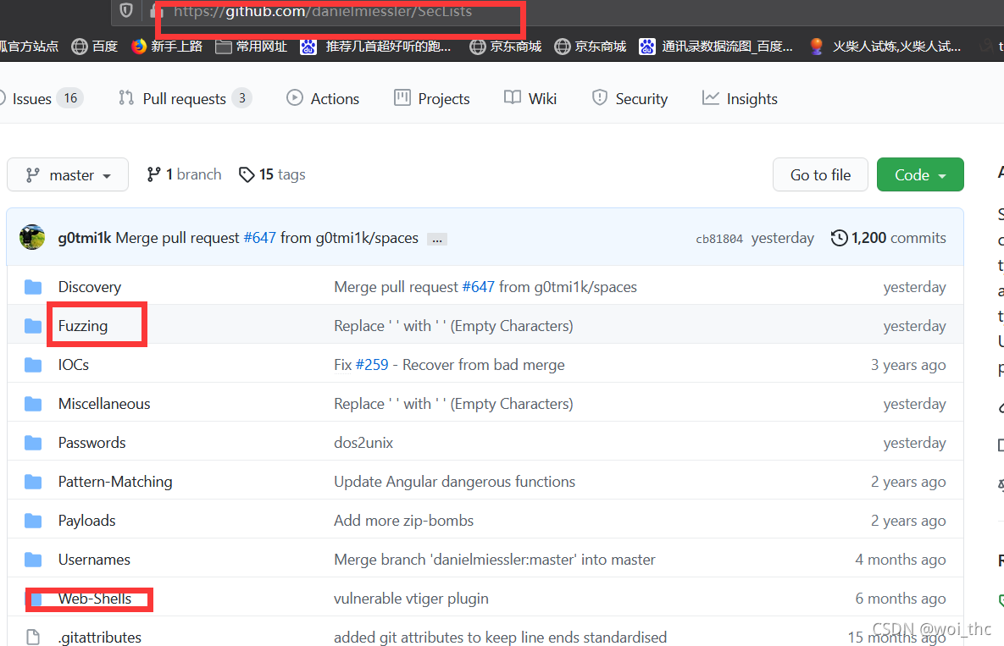Expand commit message ellipsis button

pos(437,240)
